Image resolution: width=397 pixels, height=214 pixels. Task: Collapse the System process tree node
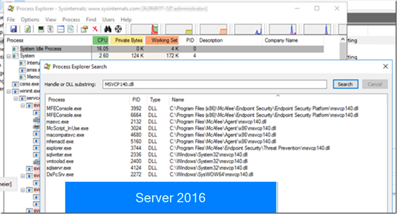(x=9, y=56)
